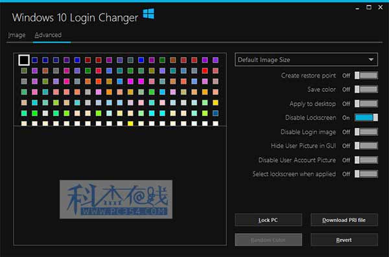Screen dimensions: 389x257
Task: Pick the yellow swatch in the bottom row
Action: (x=130, y=124)
